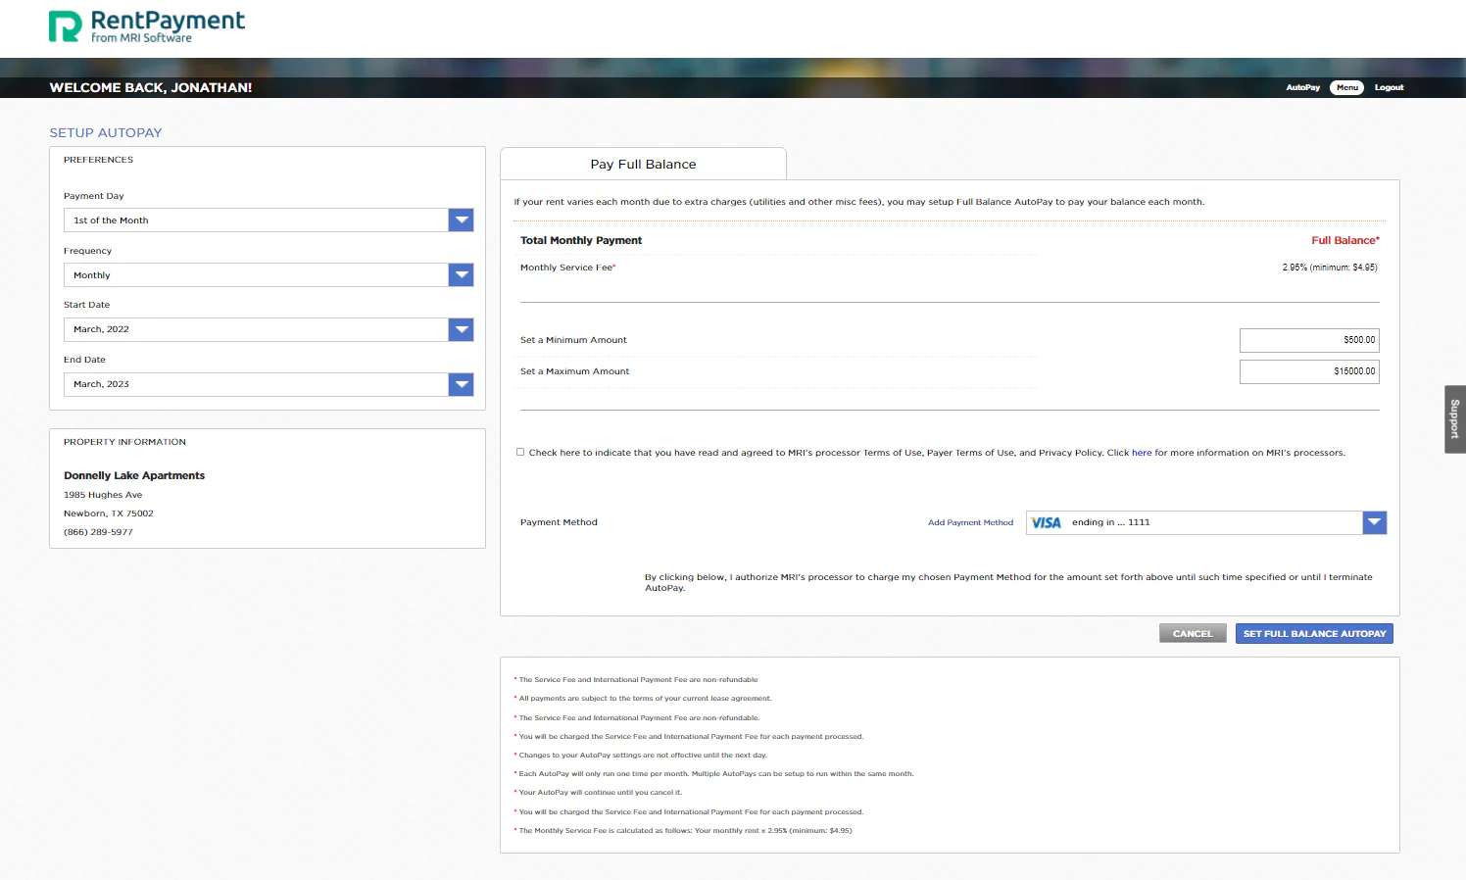
Task: Click Set Full Balance AutoPay button
Action: 1314,634
